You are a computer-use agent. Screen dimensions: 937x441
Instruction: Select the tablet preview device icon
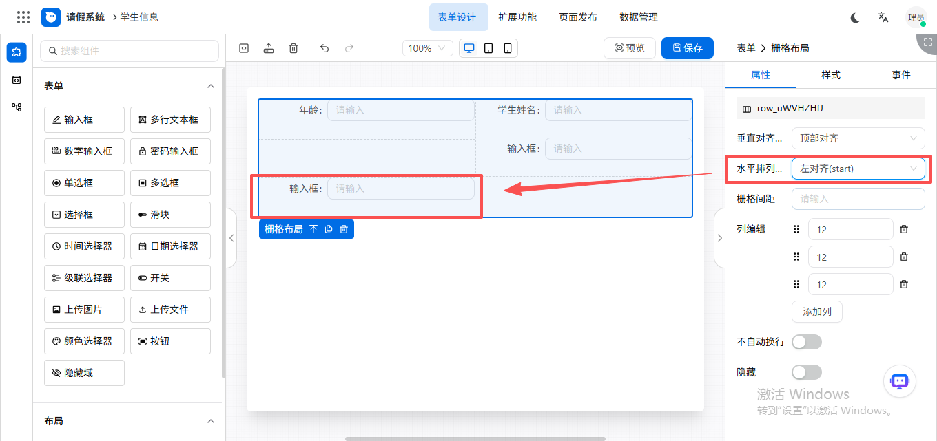point(488,48)
